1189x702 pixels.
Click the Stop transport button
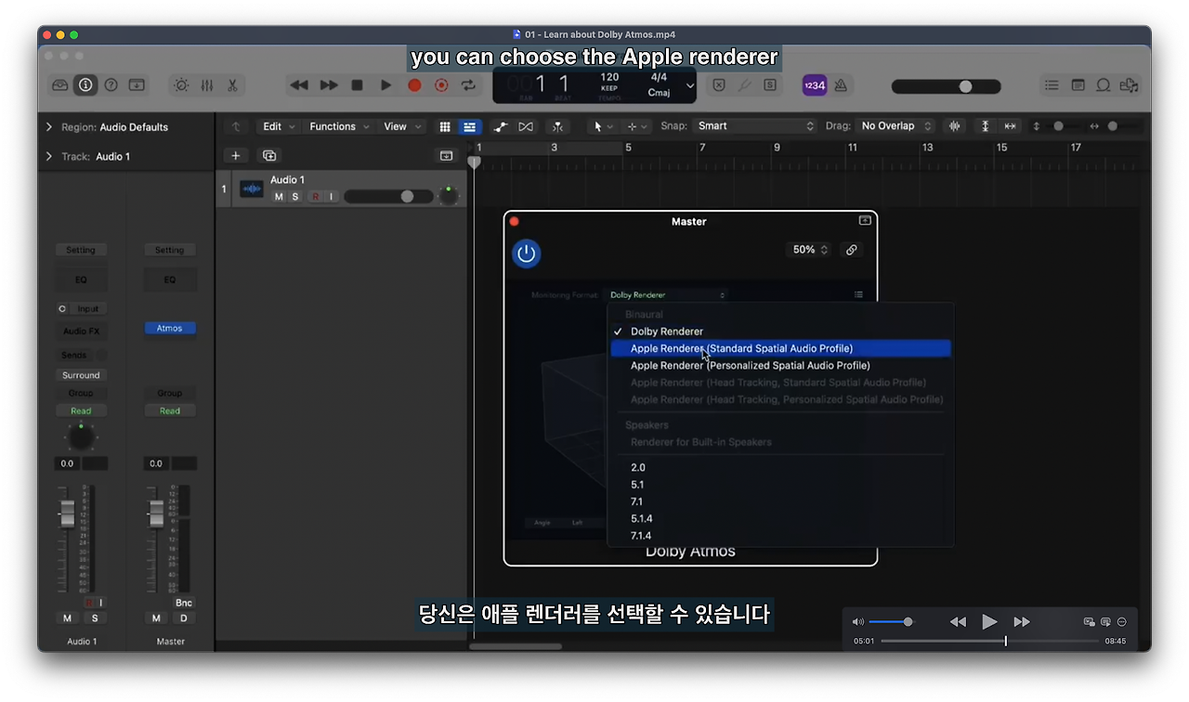(357, 84)
